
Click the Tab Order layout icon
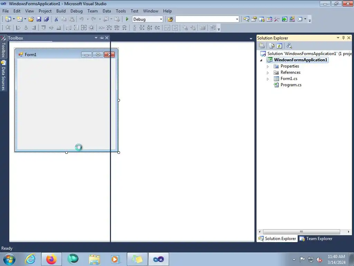(x=203, y=28)
